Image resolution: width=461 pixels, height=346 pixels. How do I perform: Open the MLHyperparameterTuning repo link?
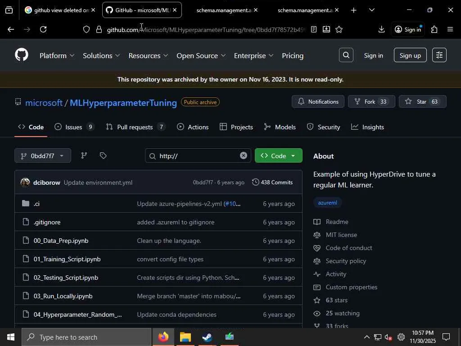[x=123, y=103]
